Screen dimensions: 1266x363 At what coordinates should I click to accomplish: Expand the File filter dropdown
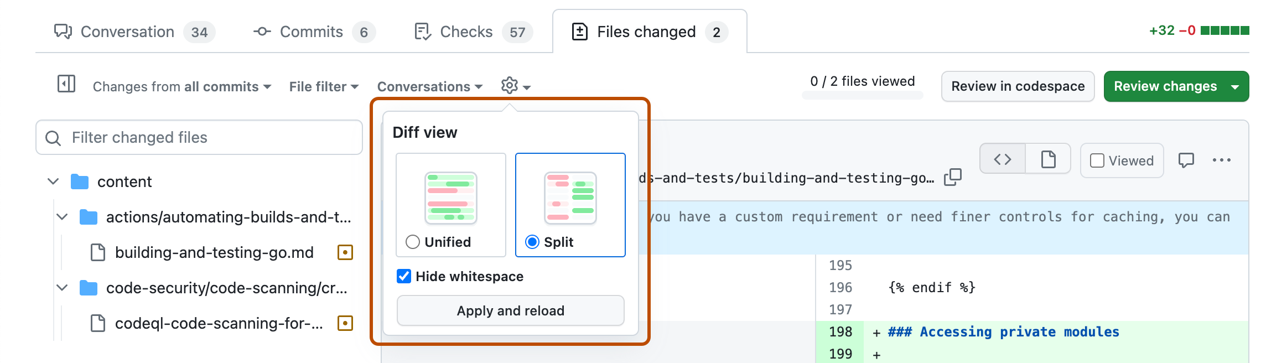pos(324,87)
